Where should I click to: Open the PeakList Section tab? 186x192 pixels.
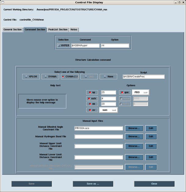pyautogui.click(x=58, y=30)
